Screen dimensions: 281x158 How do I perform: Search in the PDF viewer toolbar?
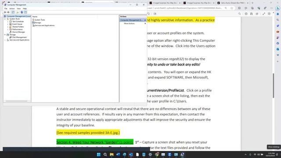tap(240, 14)
